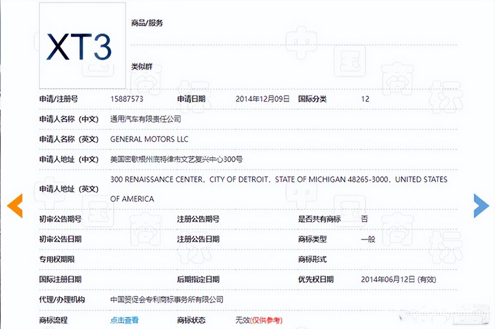
Task: Select the 注册公告日期 label
Action: click(198, 239)
